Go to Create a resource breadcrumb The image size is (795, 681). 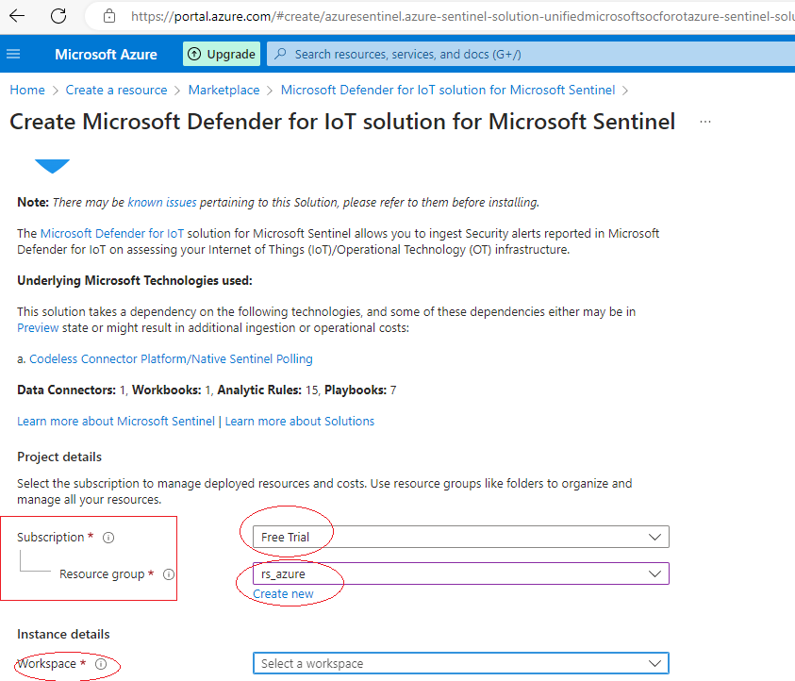tap(116, 90)
